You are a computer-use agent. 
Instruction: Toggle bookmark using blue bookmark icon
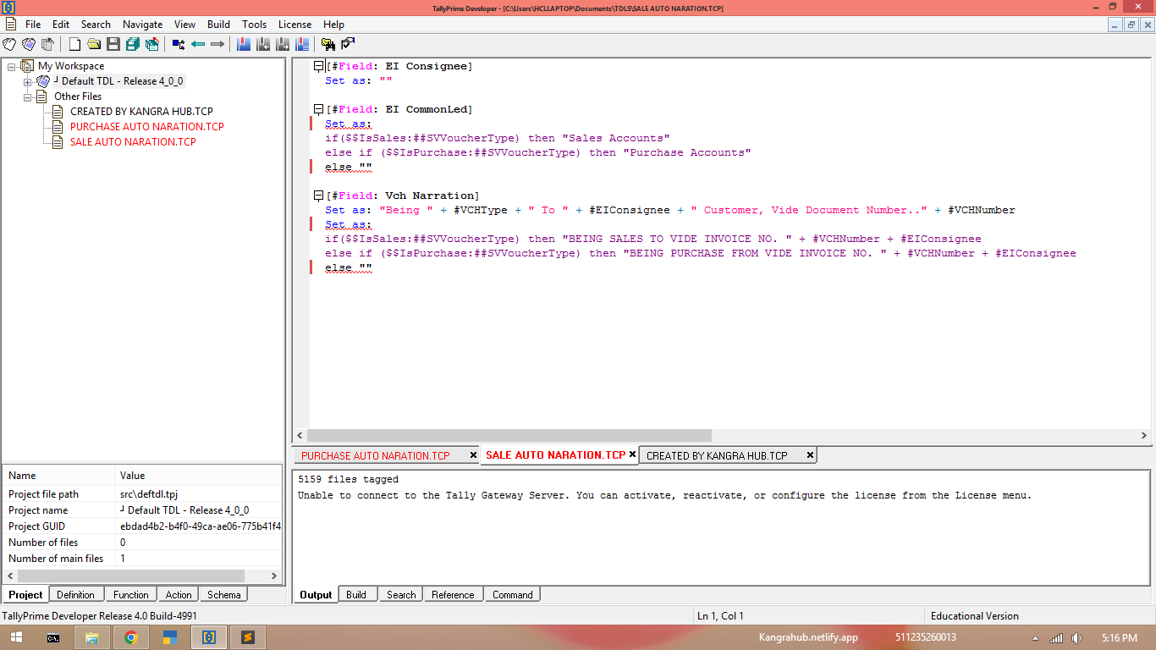pos(244,44)
